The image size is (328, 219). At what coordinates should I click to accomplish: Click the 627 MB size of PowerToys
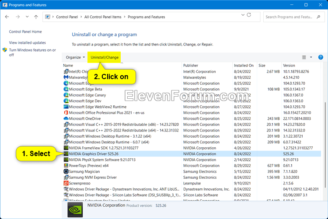point(273,166)
